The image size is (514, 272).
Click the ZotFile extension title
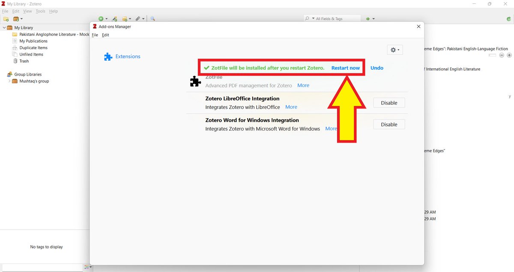pos(214,77)
